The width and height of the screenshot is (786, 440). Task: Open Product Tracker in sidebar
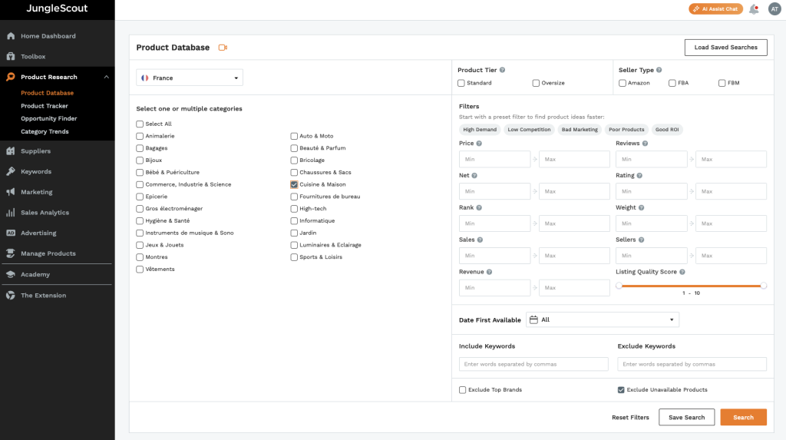pos(45,106)
